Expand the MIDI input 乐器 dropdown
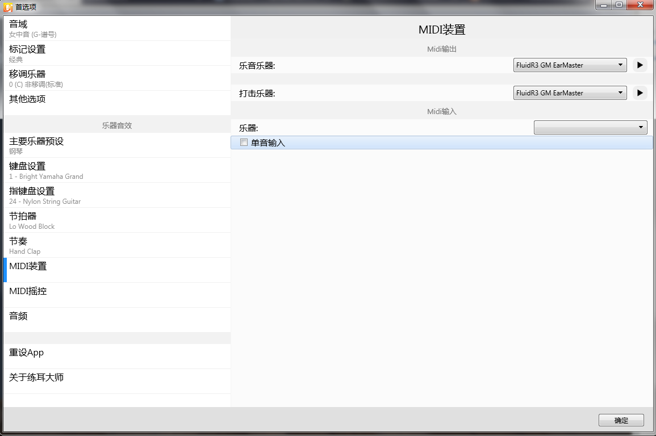Screen dimensions: 656x436 [590, 127]
